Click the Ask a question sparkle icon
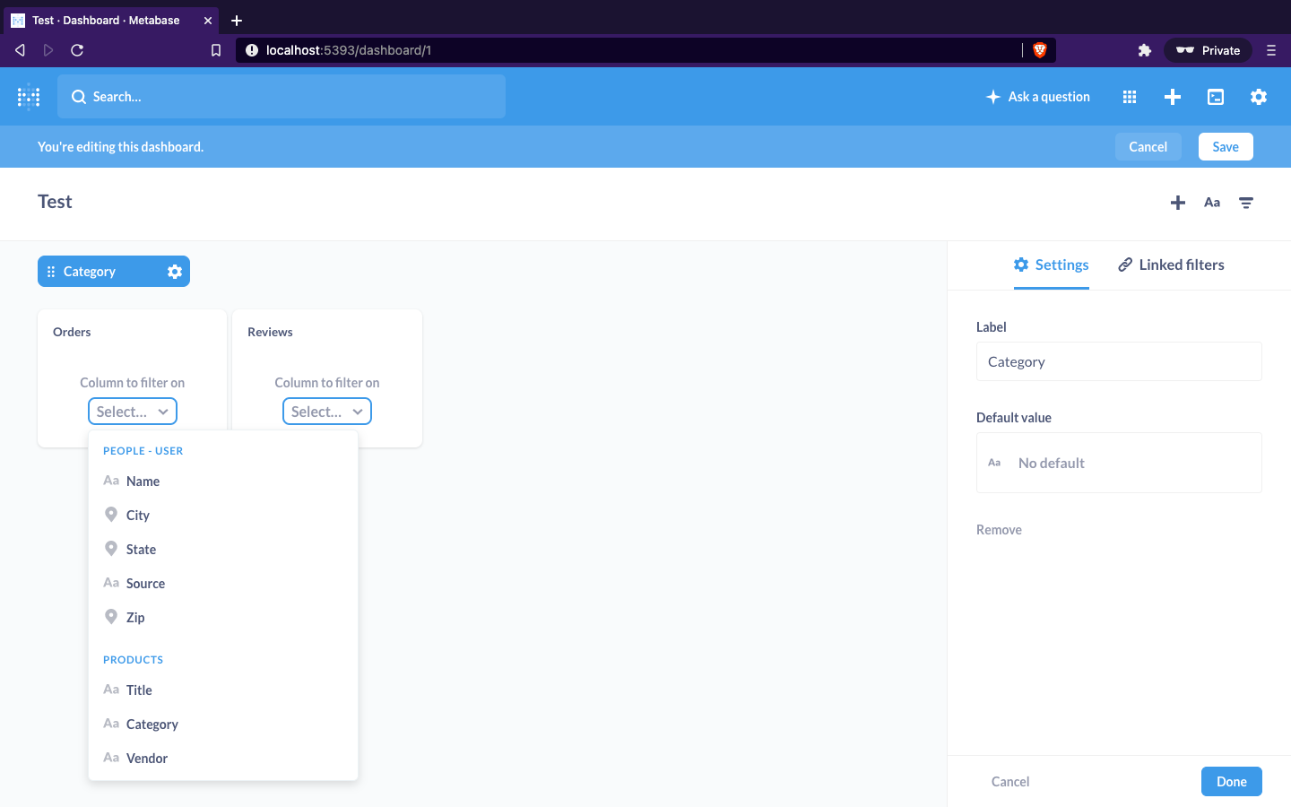This screenshot has height=807, width=1291. 992,97
